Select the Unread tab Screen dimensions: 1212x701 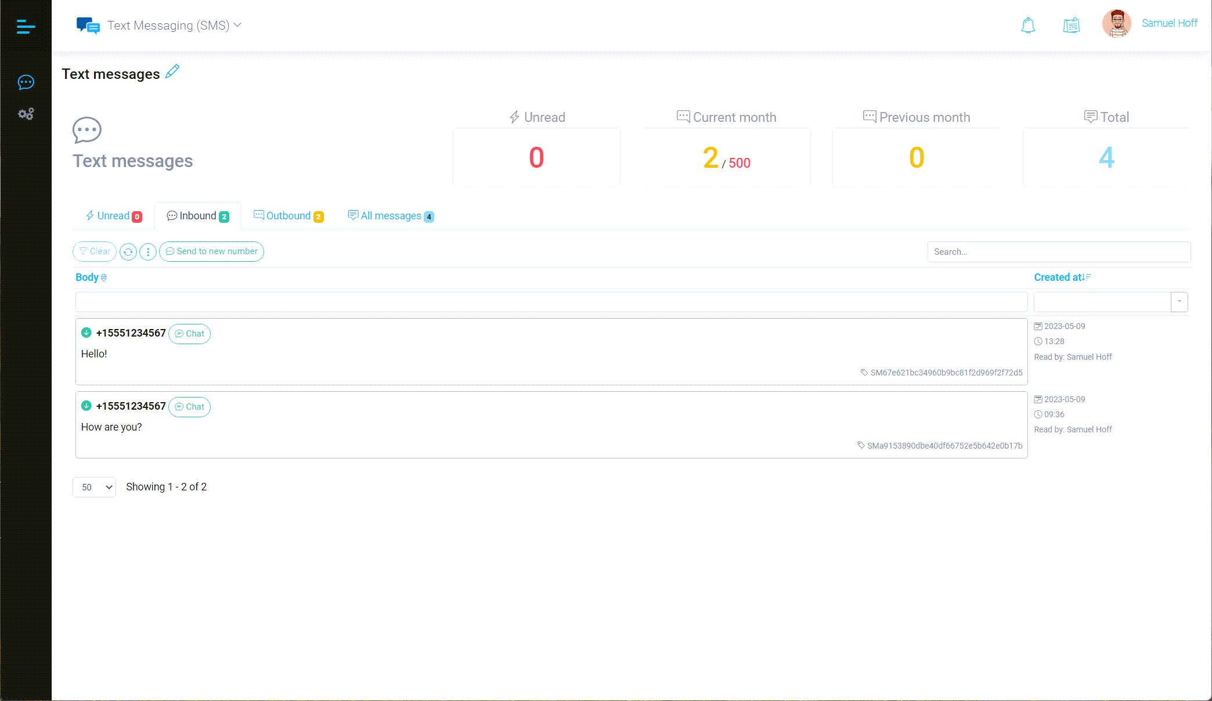[113, 216]
